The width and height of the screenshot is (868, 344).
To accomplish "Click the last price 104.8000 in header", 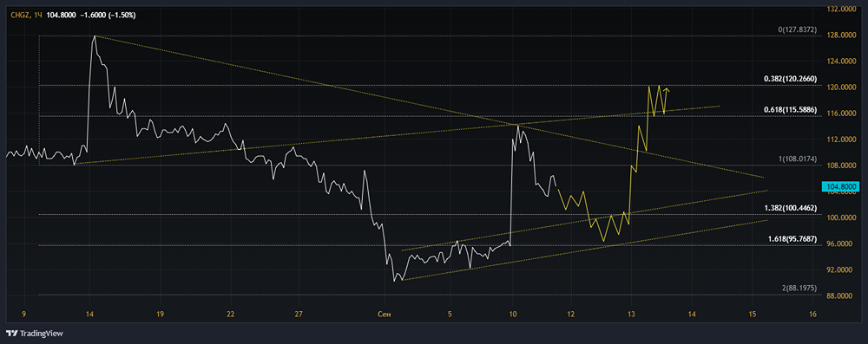I will coord(62,15).
